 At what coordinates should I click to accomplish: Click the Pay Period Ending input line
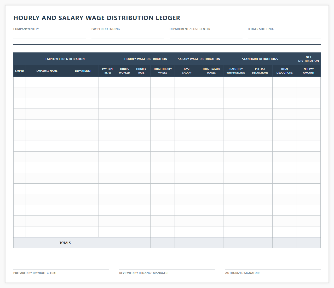tap(128, 35)
